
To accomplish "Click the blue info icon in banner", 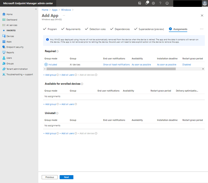I will (x=47, y=39).
